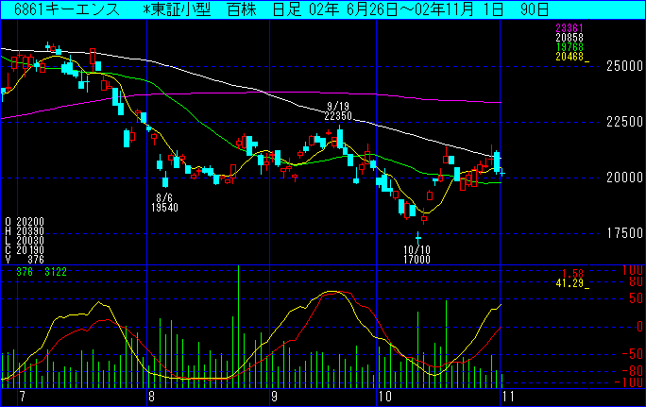Click the volume readout V 376

click(x=25, y=260)
